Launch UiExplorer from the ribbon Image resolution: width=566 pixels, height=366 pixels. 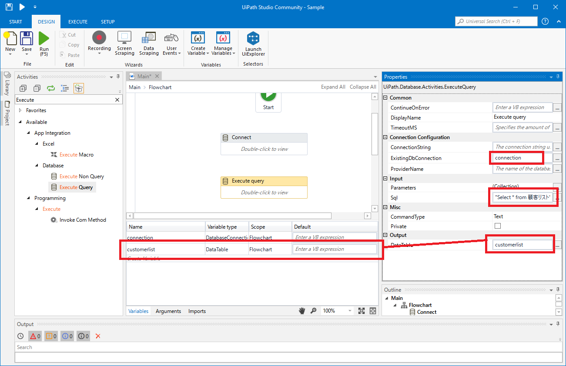tap(253, 39)
